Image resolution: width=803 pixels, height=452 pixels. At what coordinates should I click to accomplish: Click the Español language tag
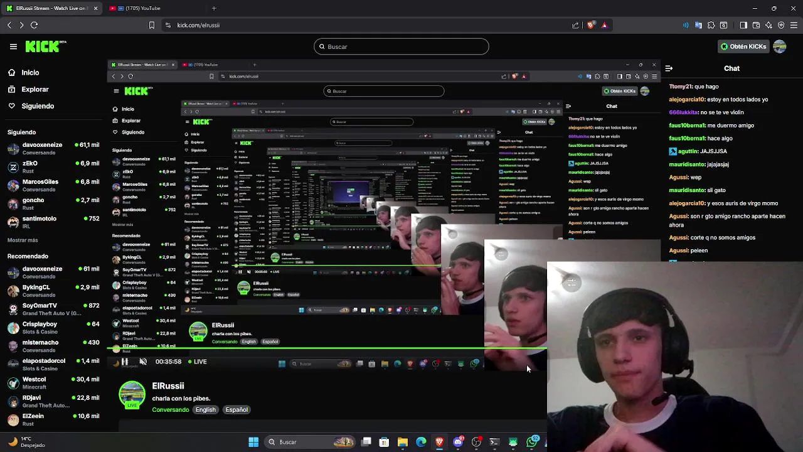click(x=237, y=410)
